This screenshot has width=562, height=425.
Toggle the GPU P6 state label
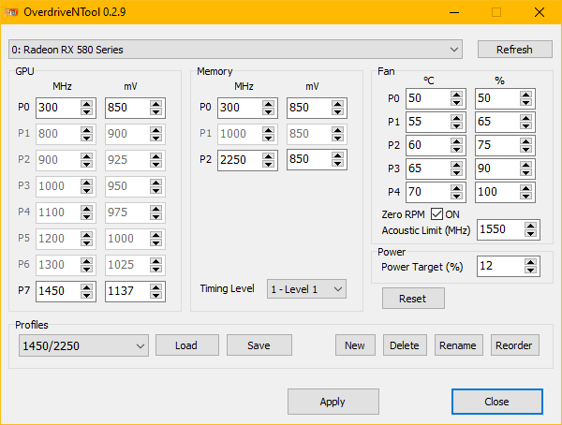23,264
